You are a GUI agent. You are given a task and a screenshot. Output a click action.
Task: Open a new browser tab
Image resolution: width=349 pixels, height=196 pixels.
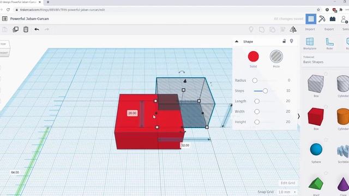point(48,2)
